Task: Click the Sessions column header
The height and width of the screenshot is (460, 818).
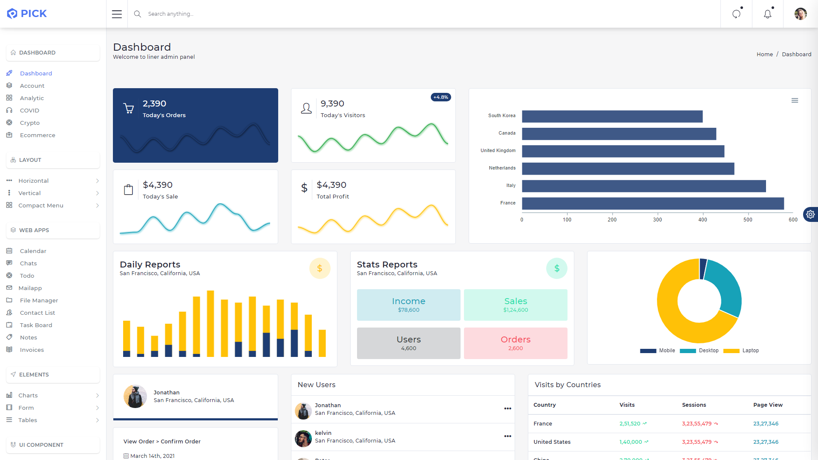Action: 694,405
